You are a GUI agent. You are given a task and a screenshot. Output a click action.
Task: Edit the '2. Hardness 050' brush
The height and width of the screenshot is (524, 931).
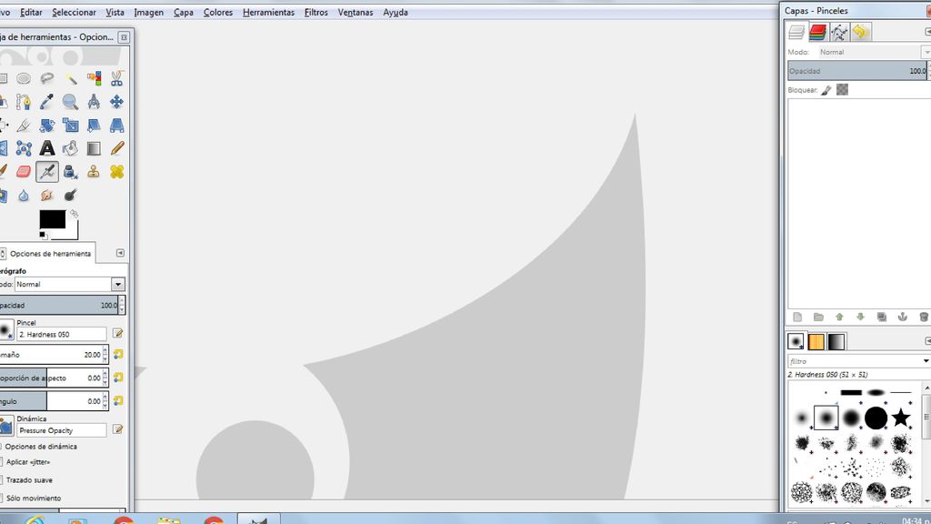[117, 333]
